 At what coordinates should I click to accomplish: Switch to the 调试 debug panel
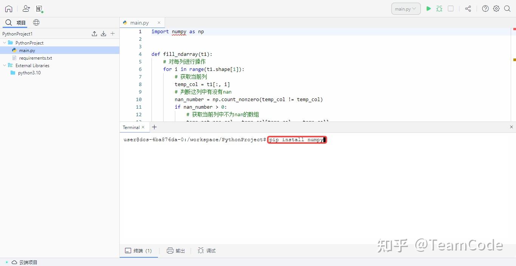(206, 250)
